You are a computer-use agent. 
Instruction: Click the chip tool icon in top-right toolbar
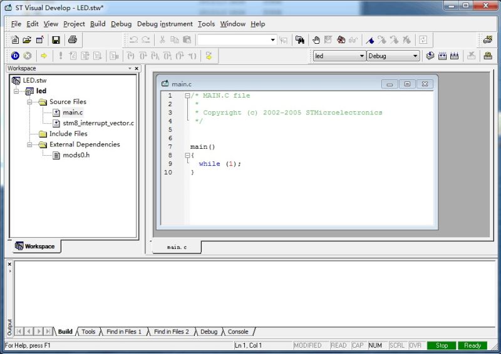pyautogui.click(x=488, y=40)
